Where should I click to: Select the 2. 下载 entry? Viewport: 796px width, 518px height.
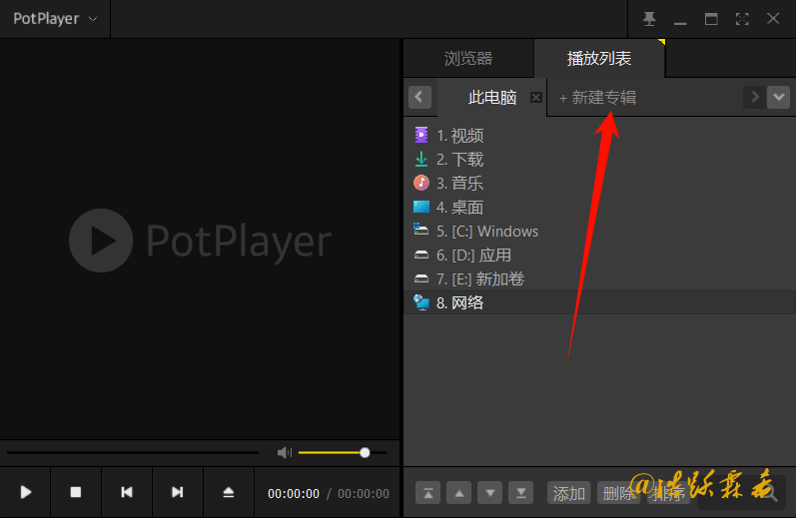coord(599,160)
